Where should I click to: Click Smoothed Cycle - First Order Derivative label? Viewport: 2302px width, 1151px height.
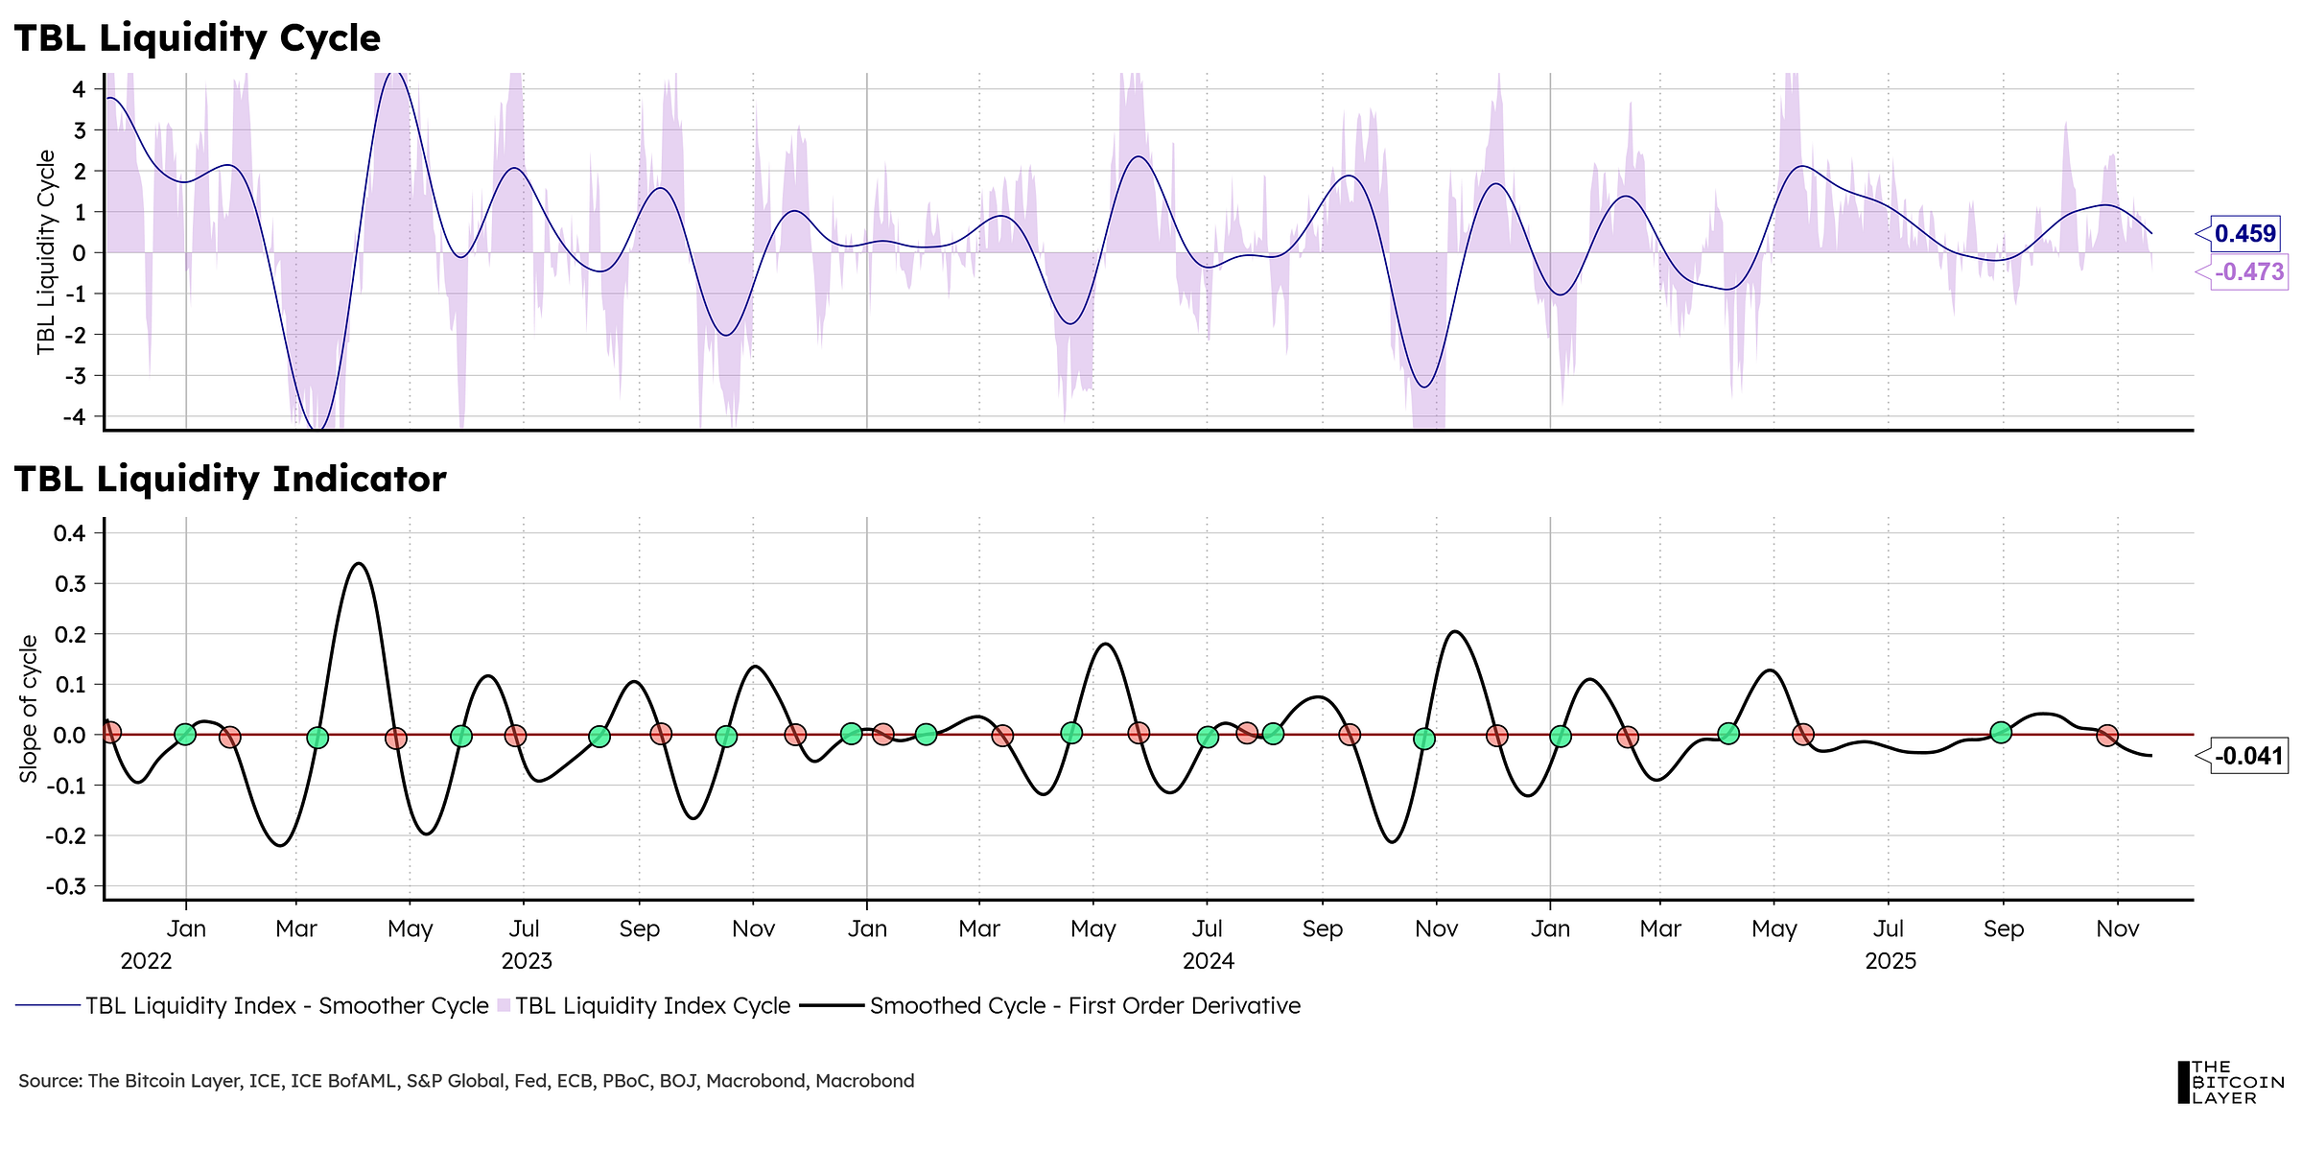click(1085, 1005)
